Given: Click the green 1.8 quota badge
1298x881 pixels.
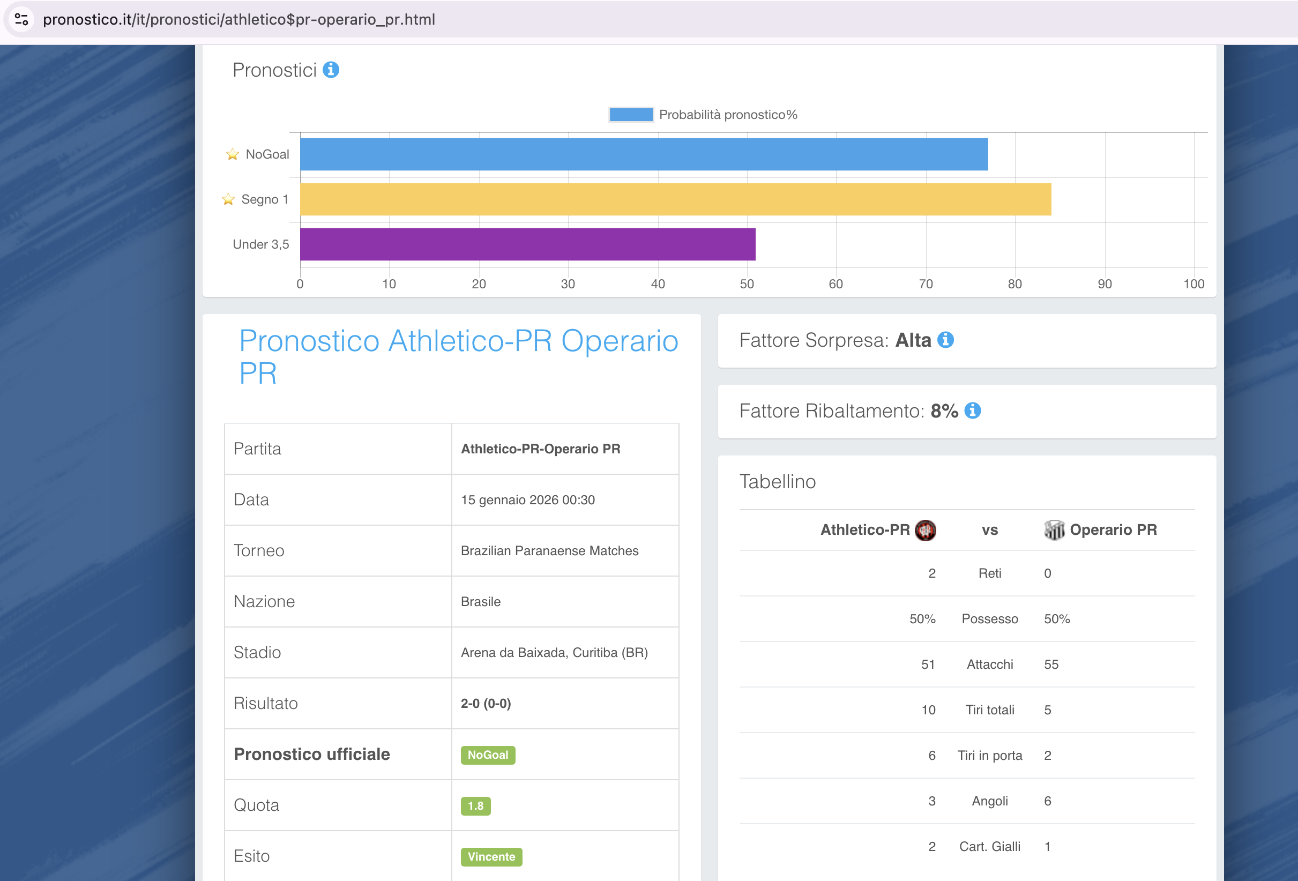Looking at the screenshot, I should [x=475, y=805].
